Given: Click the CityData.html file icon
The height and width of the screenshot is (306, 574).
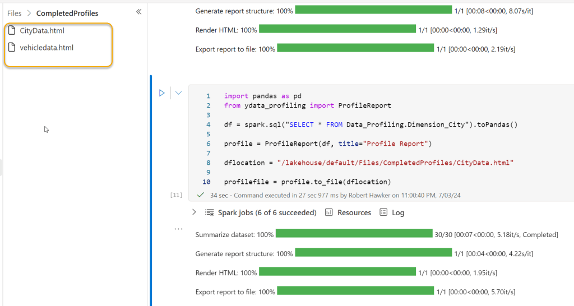Looking at the screenshot, I should pos(12,30).
